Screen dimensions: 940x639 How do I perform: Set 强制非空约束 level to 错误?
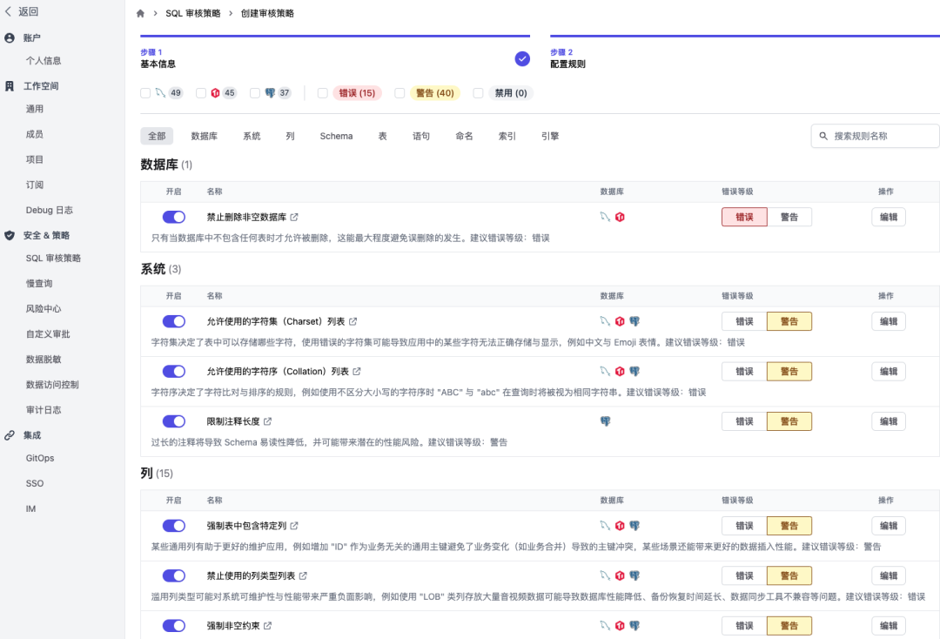[744, 626]
